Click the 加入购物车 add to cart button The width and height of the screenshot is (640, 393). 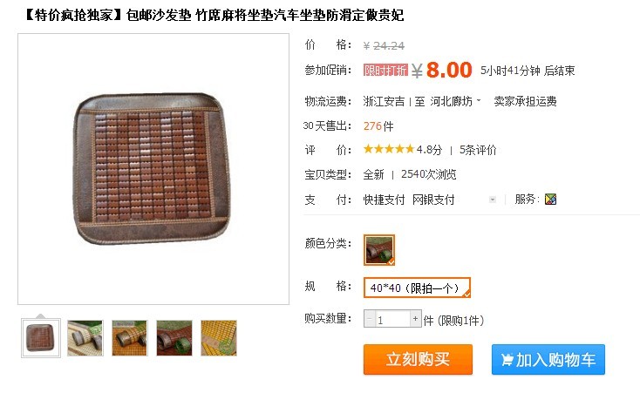(548, 360)
